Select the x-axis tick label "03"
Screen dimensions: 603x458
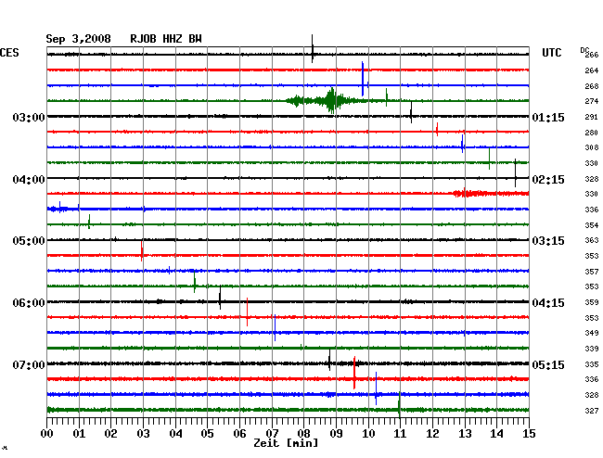point(143,433)
